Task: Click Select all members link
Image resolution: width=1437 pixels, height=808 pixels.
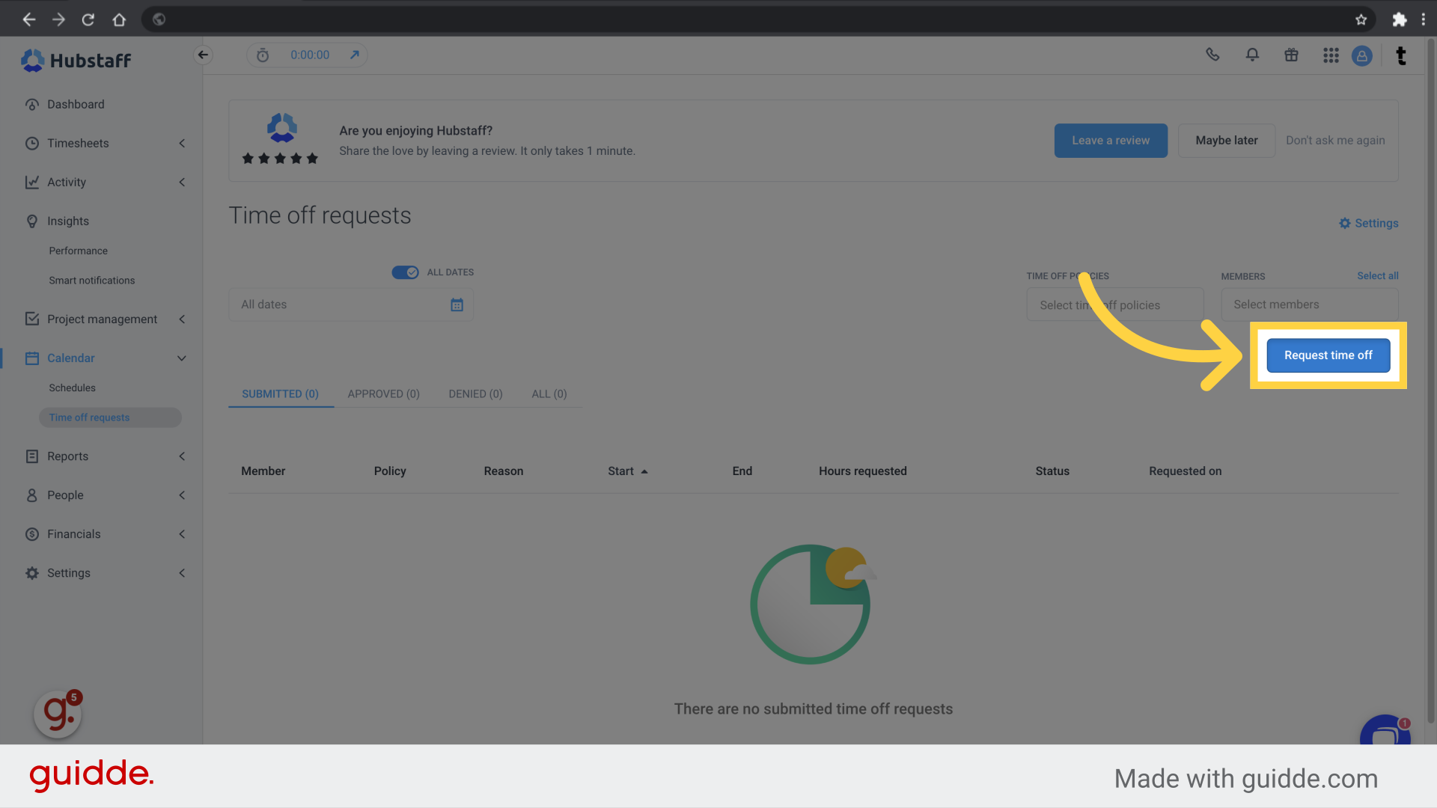Action: 1377,275
